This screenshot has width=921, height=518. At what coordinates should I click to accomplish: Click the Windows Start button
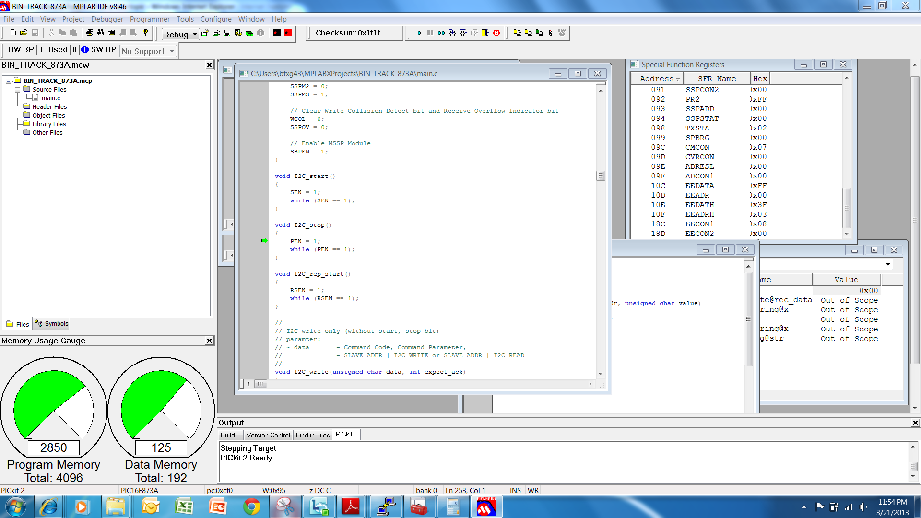(x=15, y=507)
